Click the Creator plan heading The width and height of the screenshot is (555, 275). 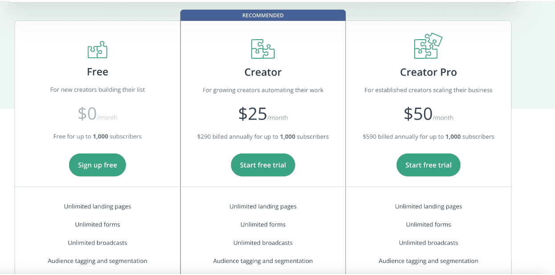click(x=263, y=72)
